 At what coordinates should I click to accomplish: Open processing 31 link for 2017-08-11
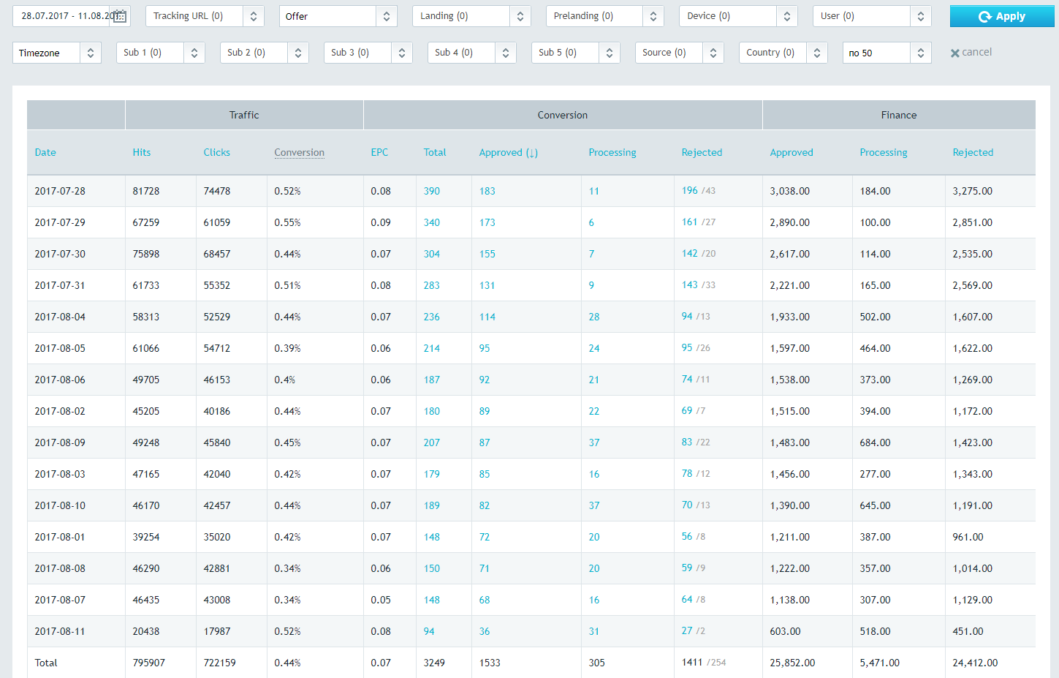(x=594, y=631)
